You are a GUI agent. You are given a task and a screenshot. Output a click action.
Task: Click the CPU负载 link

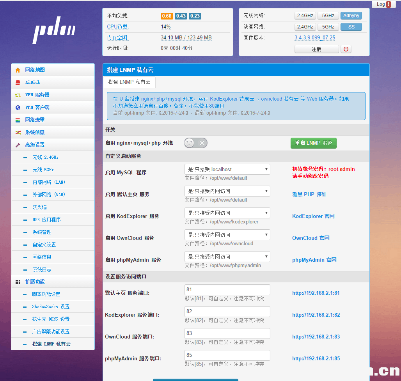pyautogui.click(x=118, y=27)
